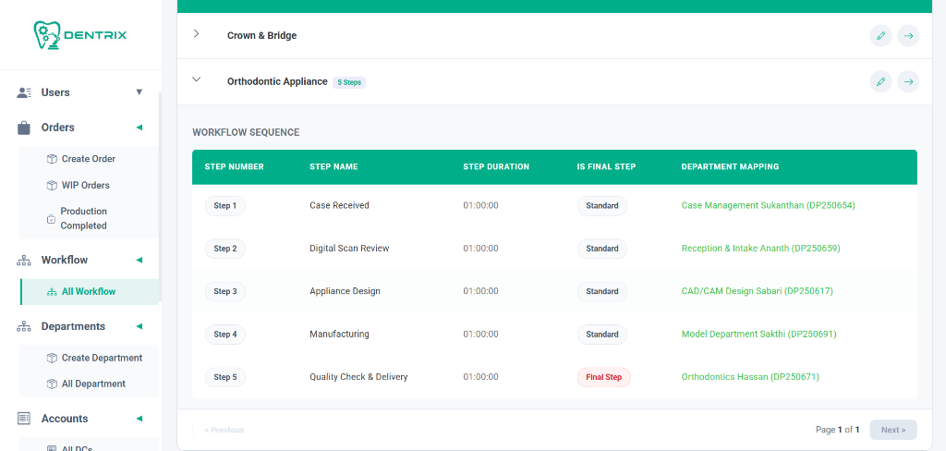Open Crown & Bridge via arrow icon
The image size is (946, 451).
[x=908, y=36]
